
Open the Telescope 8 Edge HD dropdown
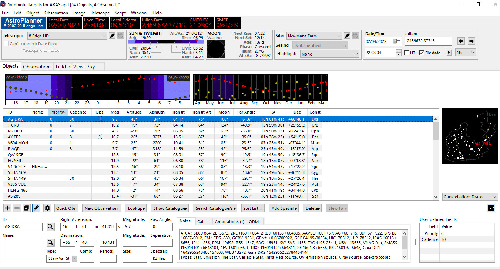[67, 36]
